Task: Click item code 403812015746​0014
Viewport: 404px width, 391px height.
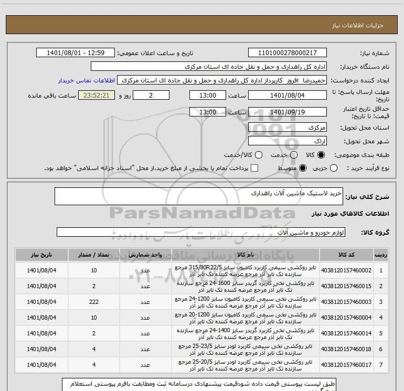Action: pyautogui.click(x=346, y=333)
